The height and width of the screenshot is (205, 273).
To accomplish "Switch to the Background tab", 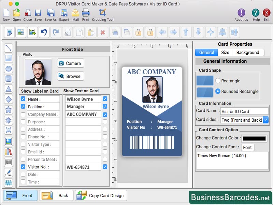I will pos(248,52).
